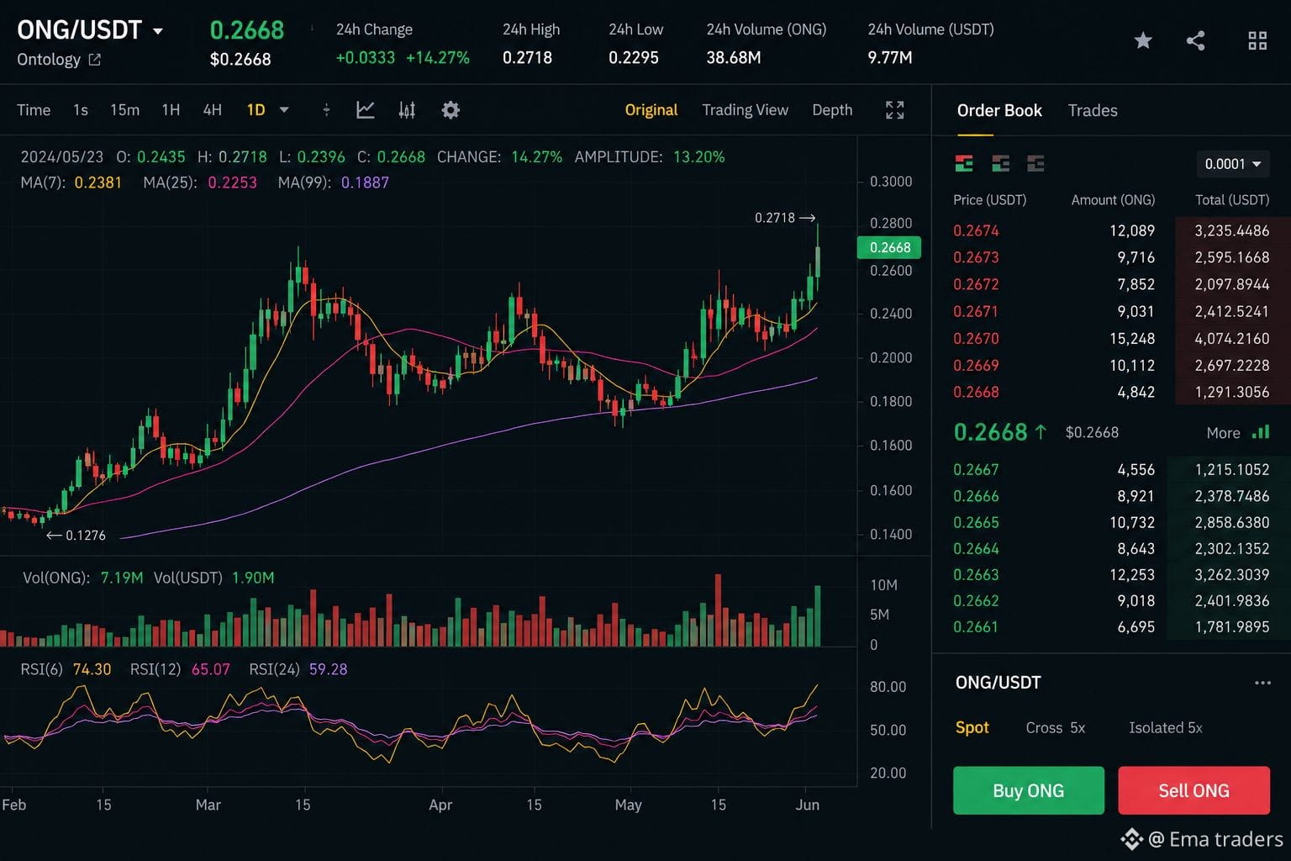Viewport: 1291px width, 861px height.
Task: Click bid price 0.2663 row
Action: tap(1111, 574)
